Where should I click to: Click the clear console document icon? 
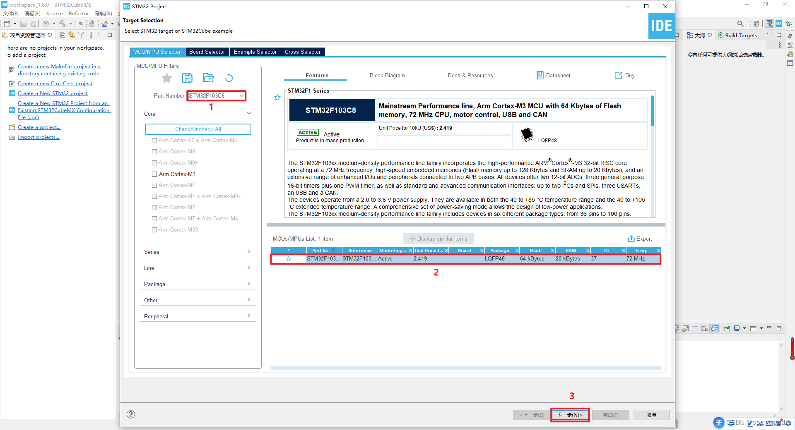pos(704,328)
